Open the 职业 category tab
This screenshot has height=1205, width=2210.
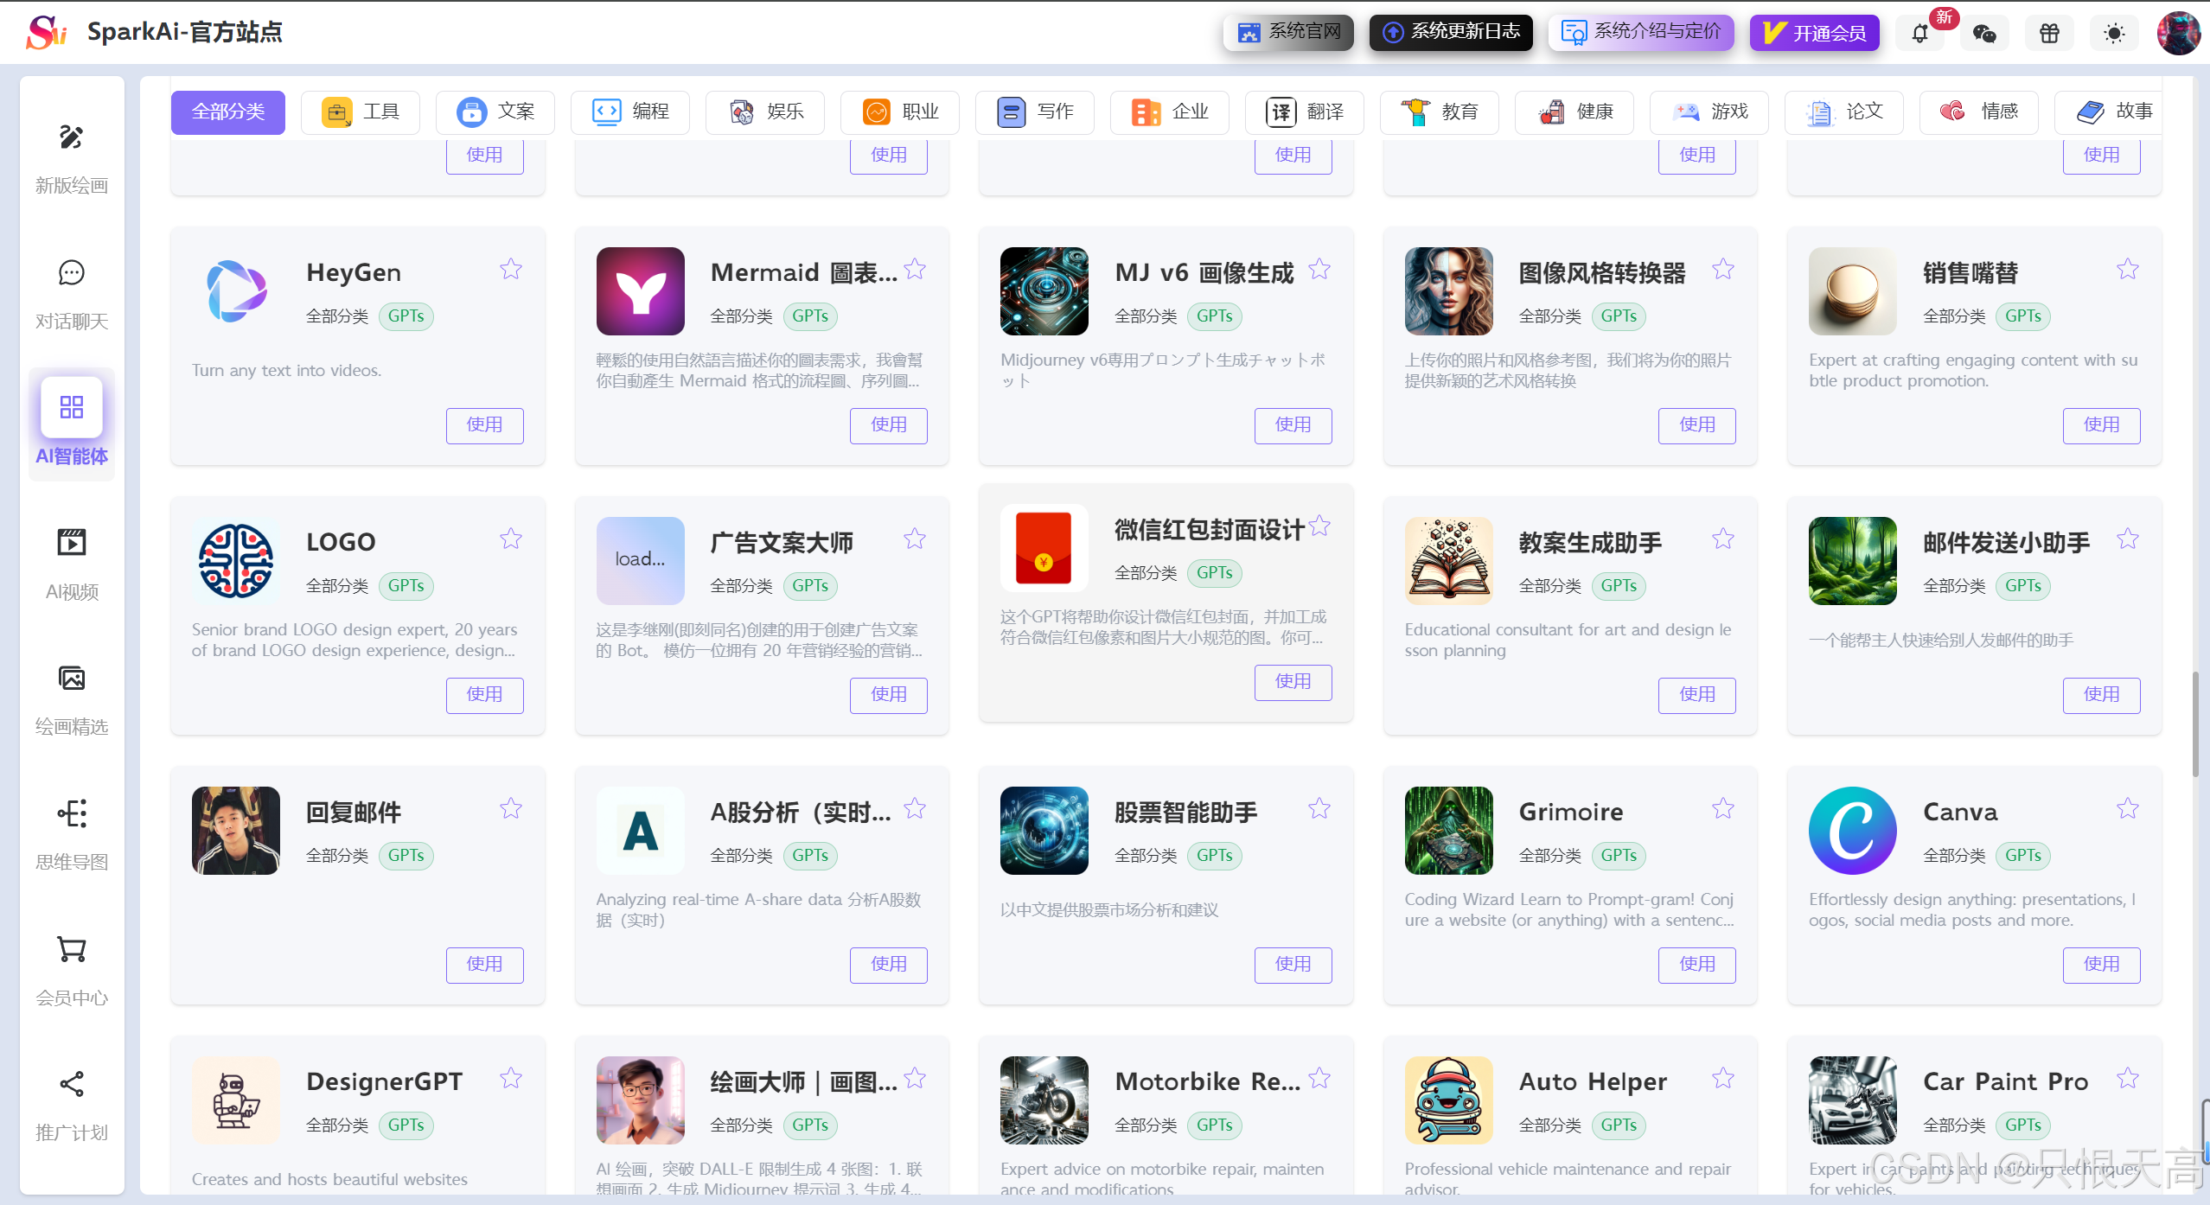click(900, 112)
